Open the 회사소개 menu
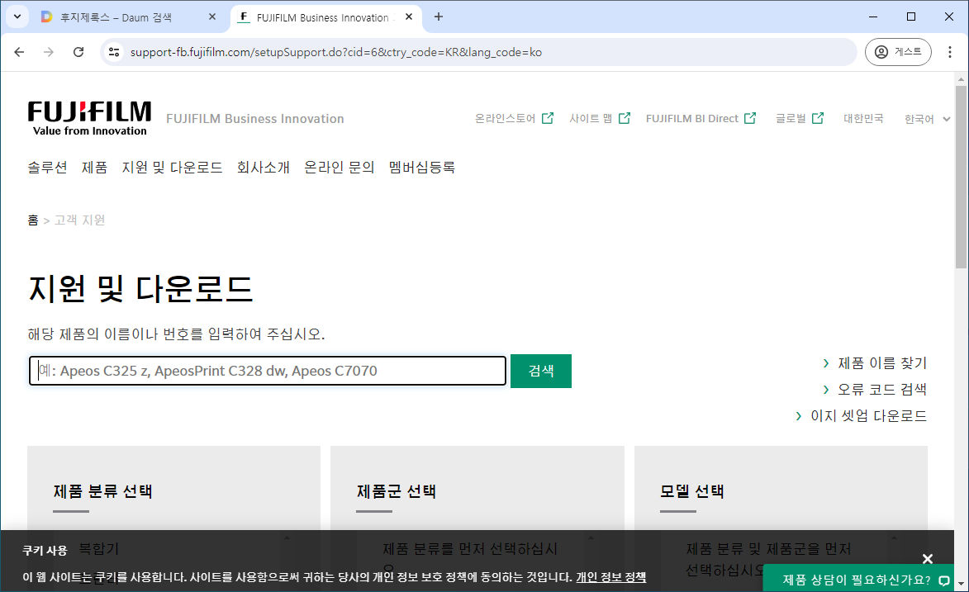The width and height of the screenshot is (969, 592). [x=263, y=168]
